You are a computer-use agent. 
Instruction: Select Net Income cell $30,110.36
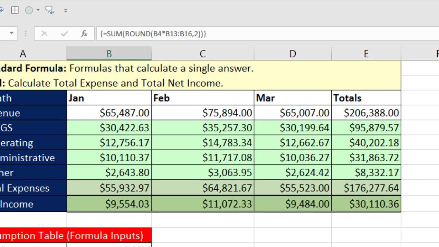click(x=366, y=204)
